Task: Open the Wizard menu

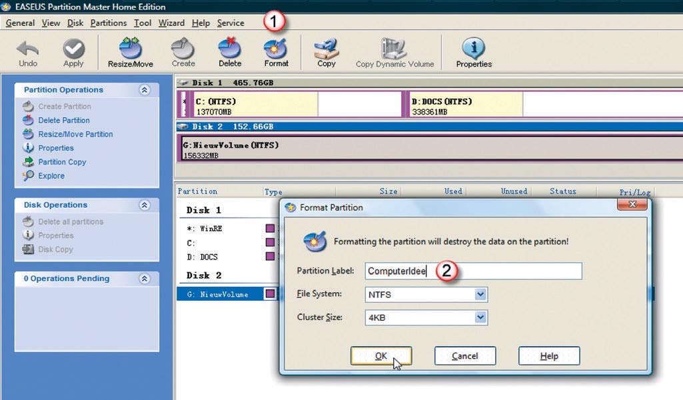Action: coord(171,23)
